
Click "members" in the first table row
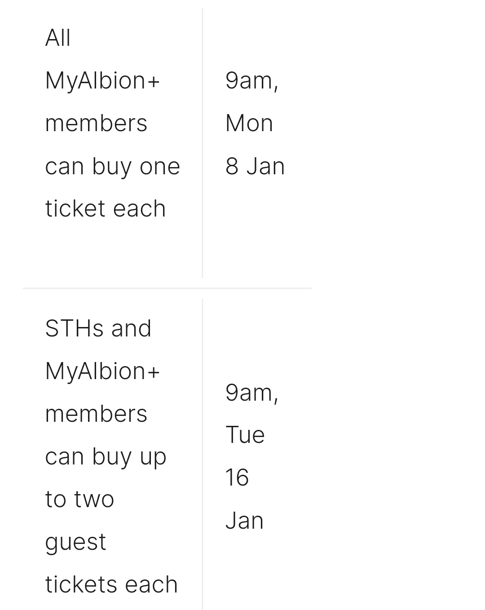(96, 123)
